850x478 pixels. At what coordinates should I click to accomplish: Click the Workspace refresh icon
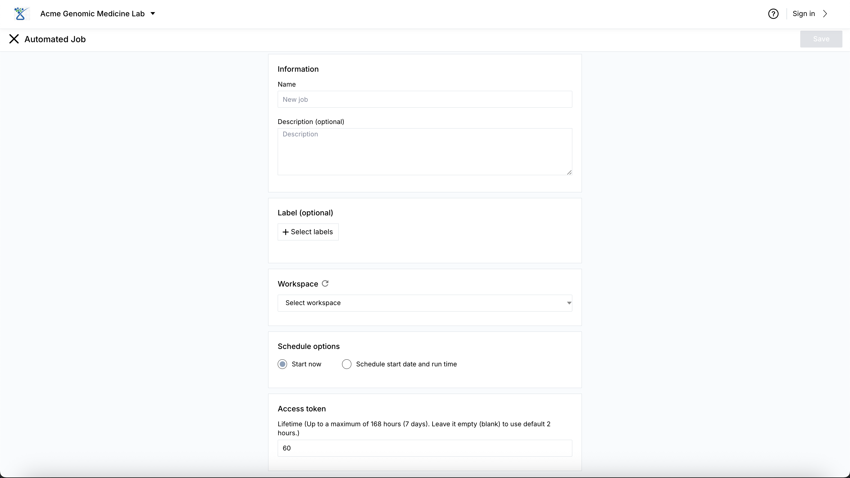[325, 283]
